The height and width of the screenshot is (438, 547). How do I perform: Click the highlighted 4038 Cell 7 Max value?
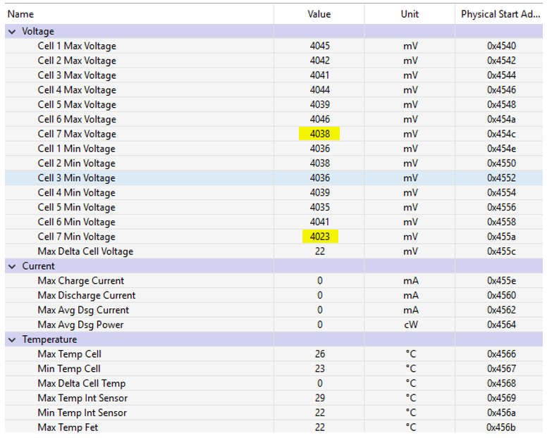pos(319,134)
